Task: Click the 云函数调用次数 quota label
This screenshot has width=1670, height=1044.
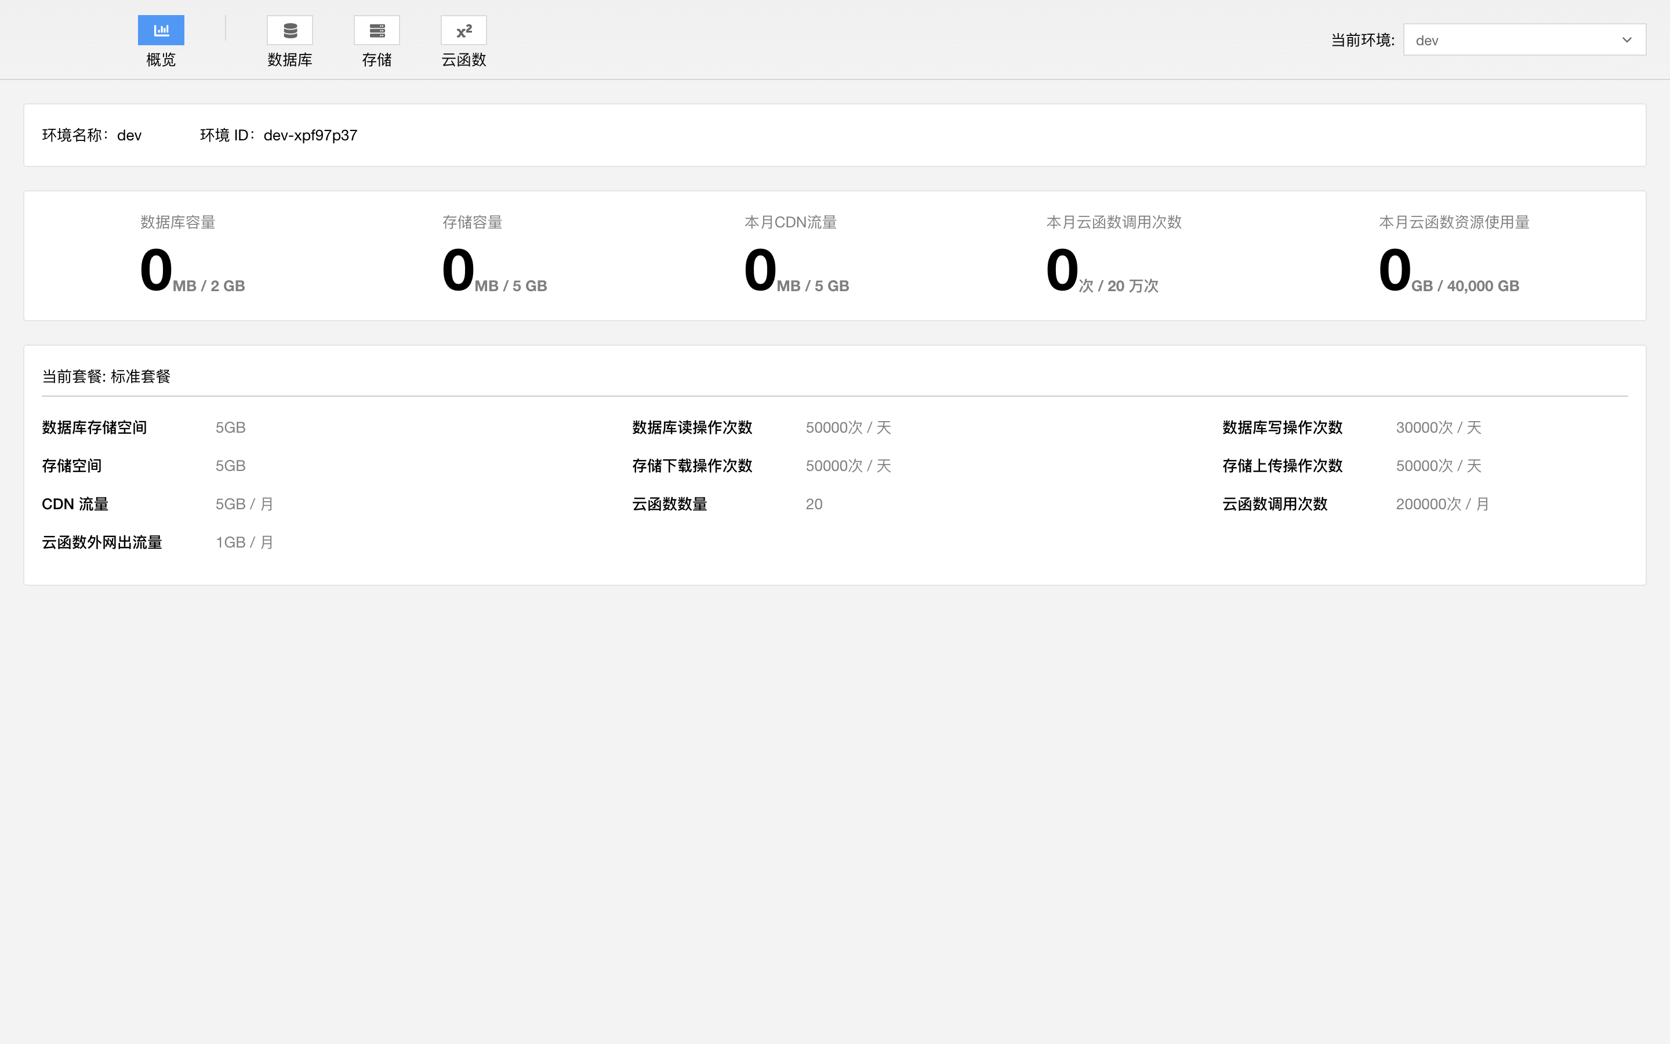Action: pos(1275,504)
